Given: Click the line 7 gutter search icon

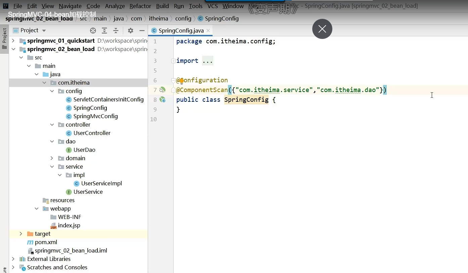Looking at the screenshot, I should click(162, 90).
